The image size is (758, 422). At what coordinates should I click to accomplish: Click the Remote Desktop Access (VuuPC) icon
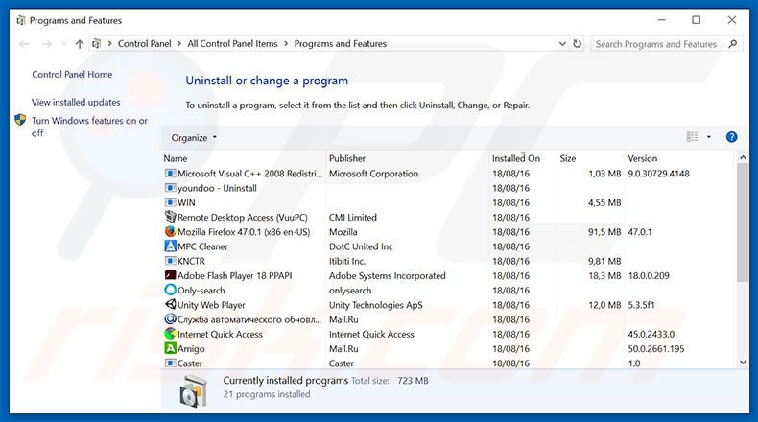pyautogui.click(x=170, y=217)
